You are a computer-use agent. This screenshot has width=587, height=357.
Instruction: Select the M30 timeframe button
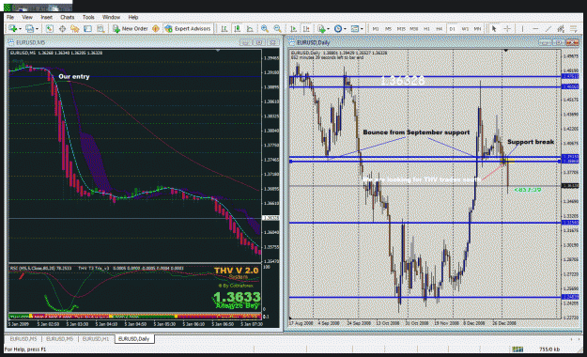[x=414, y=28]
